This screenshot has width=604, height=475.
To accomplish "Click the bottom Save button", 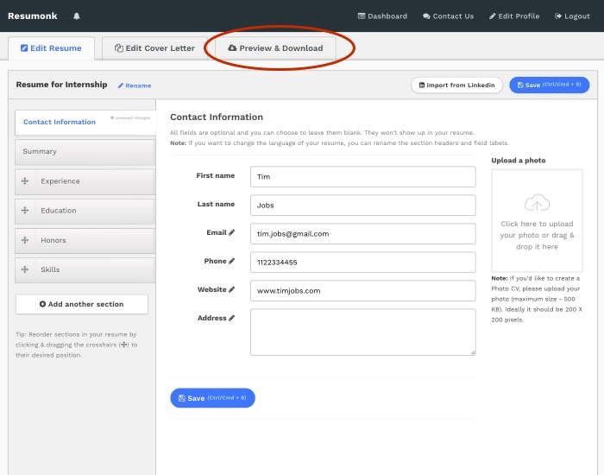I will tap(212, 398).
